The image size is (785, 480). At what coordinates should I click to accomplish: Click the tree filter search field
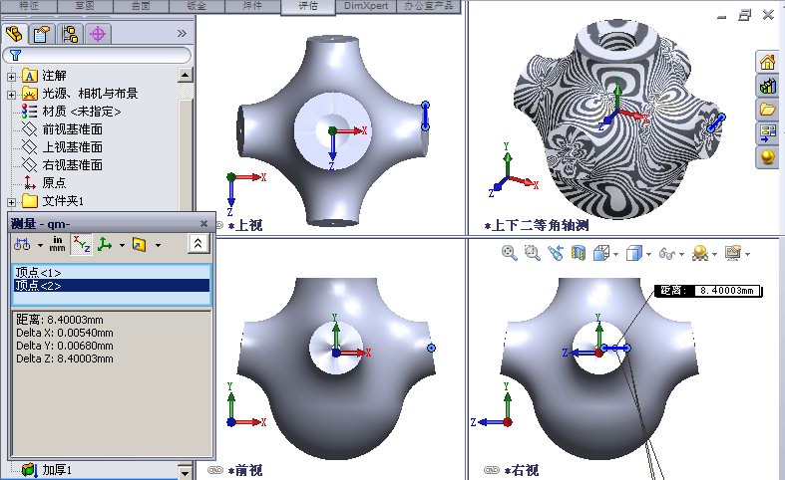(97, 55)
